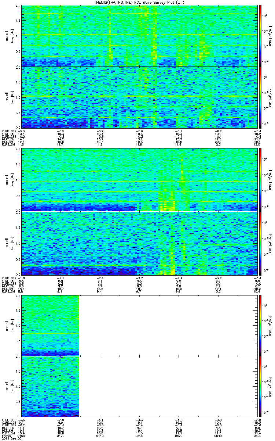Click the 0540 time tick label

coord(217,436)
